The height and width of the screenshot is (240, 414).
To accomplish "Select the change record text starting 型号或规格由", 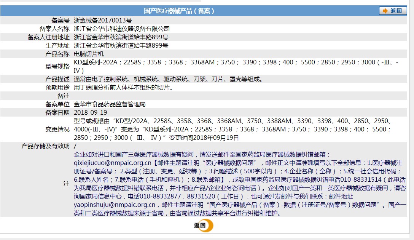I will [x=233, y=129].
